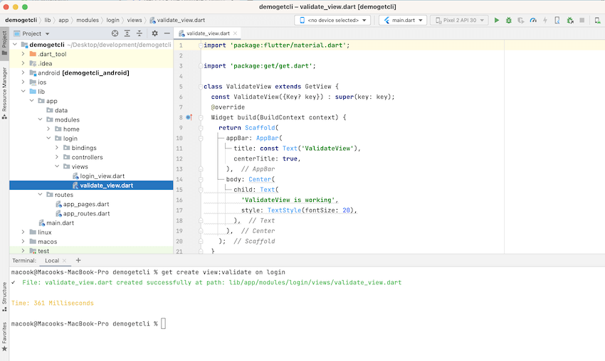The image size is (605, 361).
Task: Switch to the validate_view.dart editor tab
Action: pos(208,33)
